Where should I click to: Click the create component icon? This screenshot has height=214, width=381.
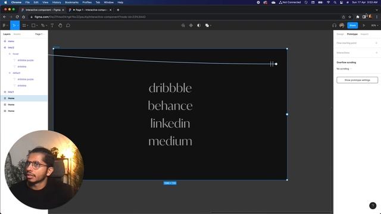tap(191, 26)
